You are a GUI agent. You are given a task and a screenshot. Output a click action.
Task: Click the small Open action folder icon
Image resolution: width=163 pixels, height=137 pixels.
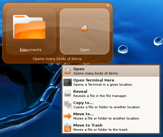coord(85,28)
